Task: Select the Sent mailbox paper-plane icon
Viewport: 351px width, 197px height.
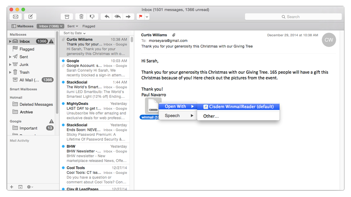Action: pos(15,57)
